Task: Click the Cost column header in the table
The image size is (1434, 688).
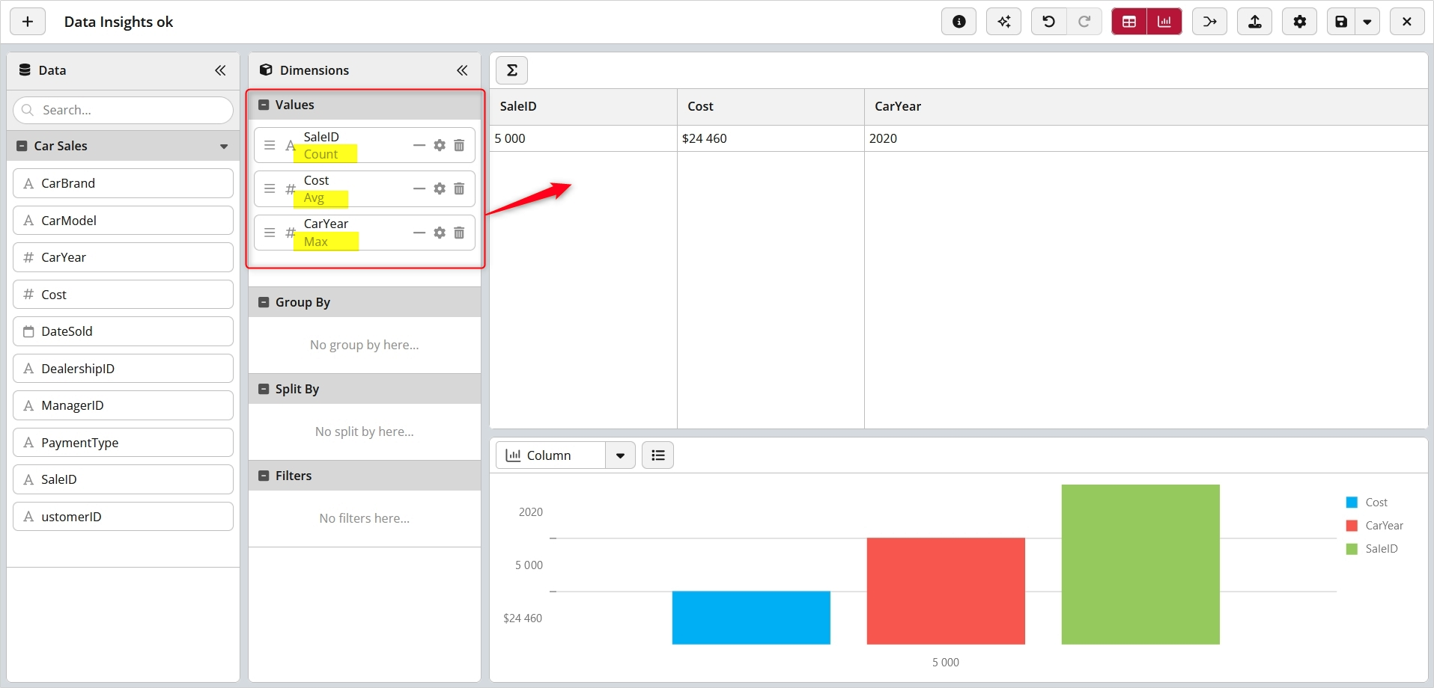Action: point(771,106)
